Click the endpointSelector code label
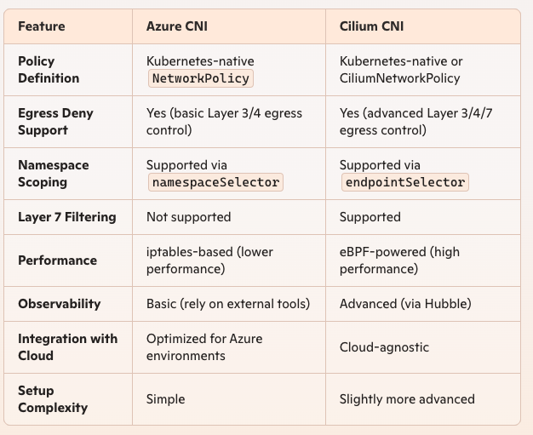 [x=404, y=182]
